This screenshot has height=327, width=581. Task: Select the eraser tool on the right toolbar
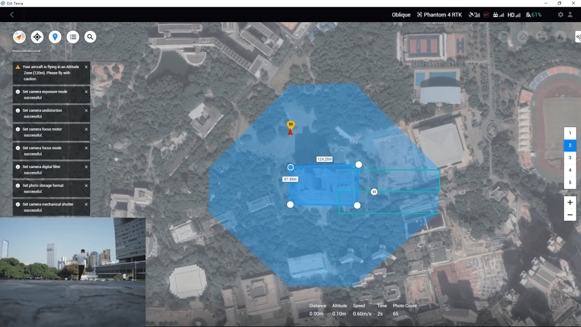coord(523,37)
